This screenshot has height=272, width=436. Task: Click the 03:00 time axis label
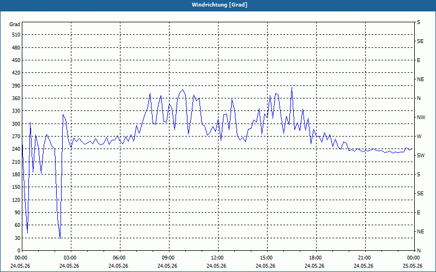point(70,257)
